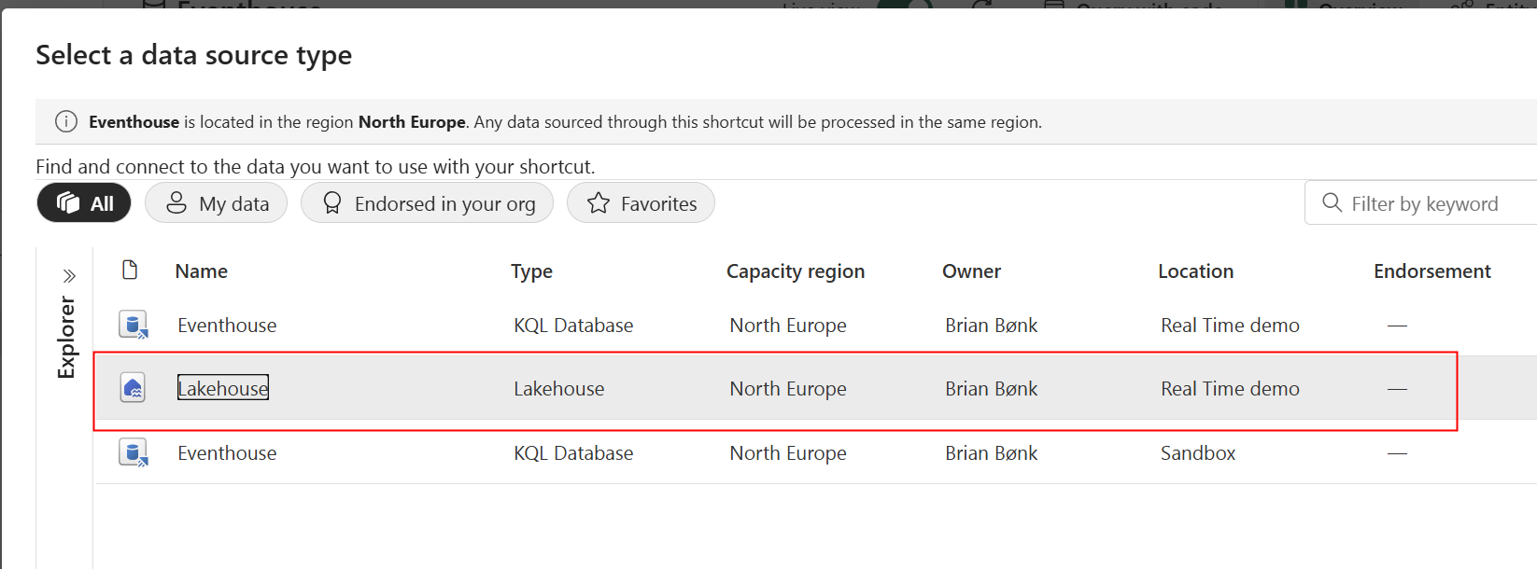
Task: Select the Eventhouse located in Sandbox
Action: pos(227,453)
